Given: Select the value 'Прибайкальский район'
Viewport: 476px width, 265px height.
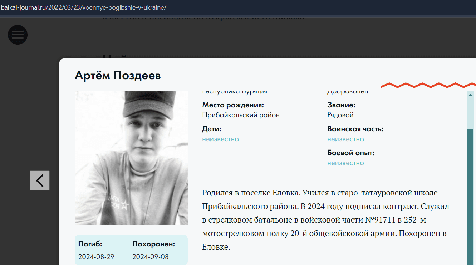Looking at the screenshot, I should (241, 115).
